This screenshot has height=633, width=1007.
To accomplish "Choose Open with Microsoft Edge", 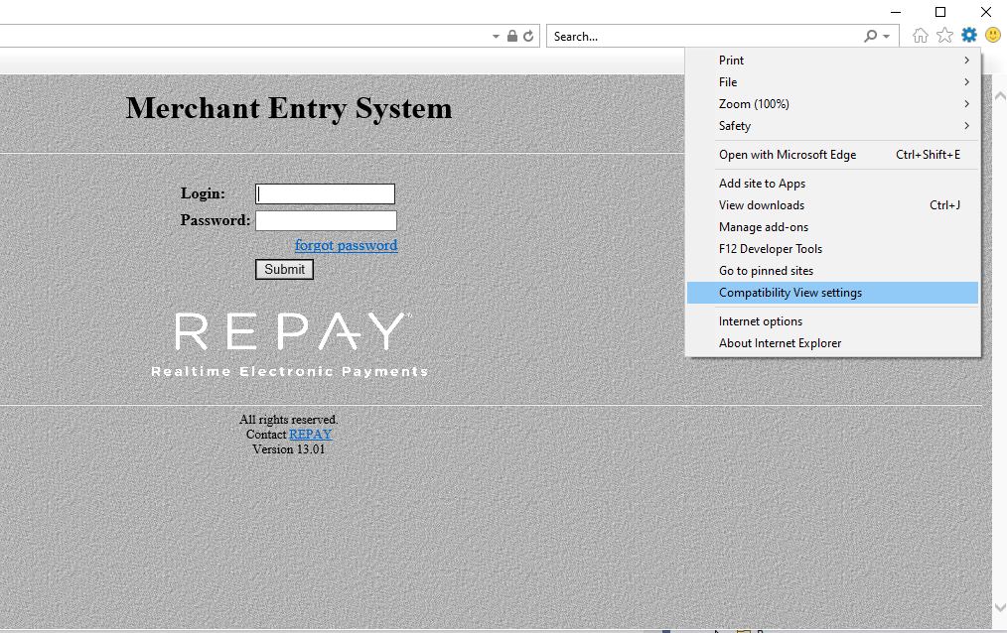I will pos(832,155).
